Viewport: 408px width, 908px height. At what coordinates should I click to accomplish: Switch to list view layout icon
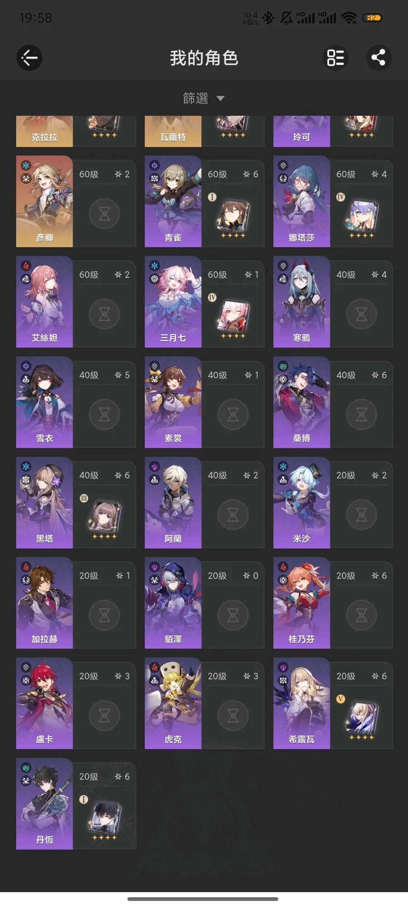pyautogui.click(x=335, y=58)
